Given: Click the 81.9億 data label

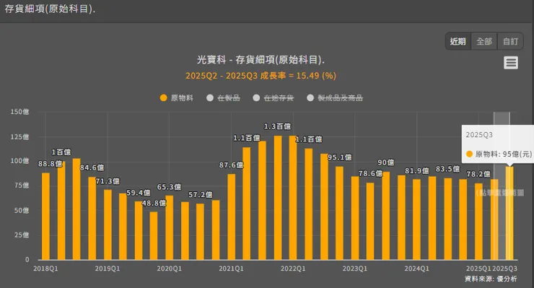Looking at the screenshot, I should pyautogui.click(x=417, y=171).
